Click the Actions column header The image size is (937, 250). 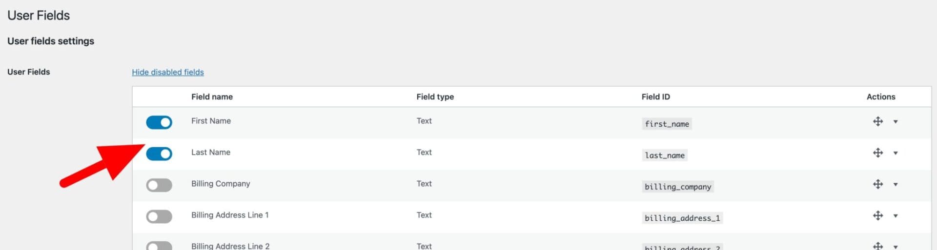881,96
